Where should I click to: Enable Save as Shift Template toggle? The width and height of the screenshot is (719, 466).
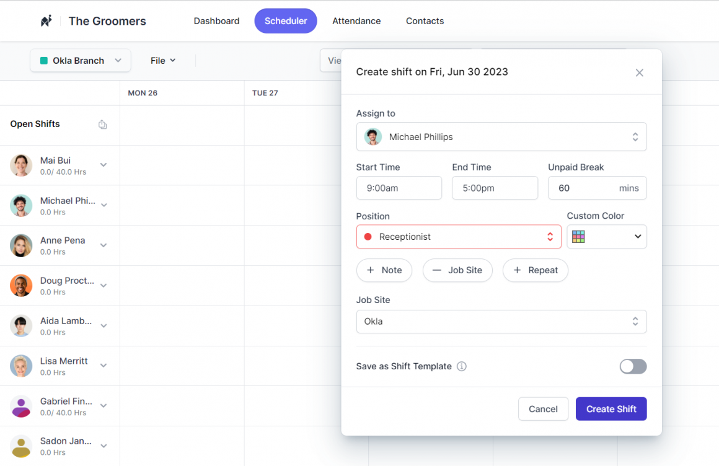pyautogui.click(x=633, y=366)
